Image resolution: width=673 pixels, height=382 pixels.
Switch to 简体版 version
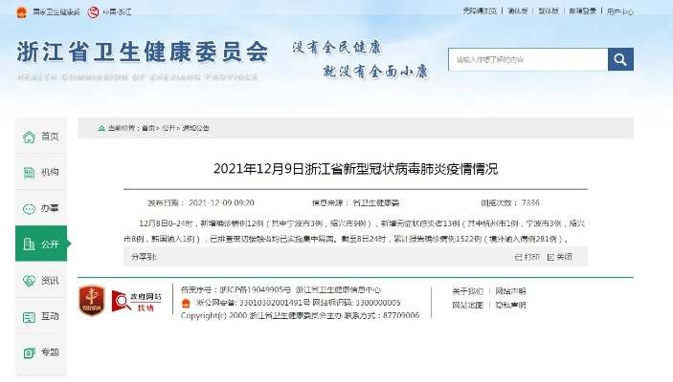coord(518,11)
